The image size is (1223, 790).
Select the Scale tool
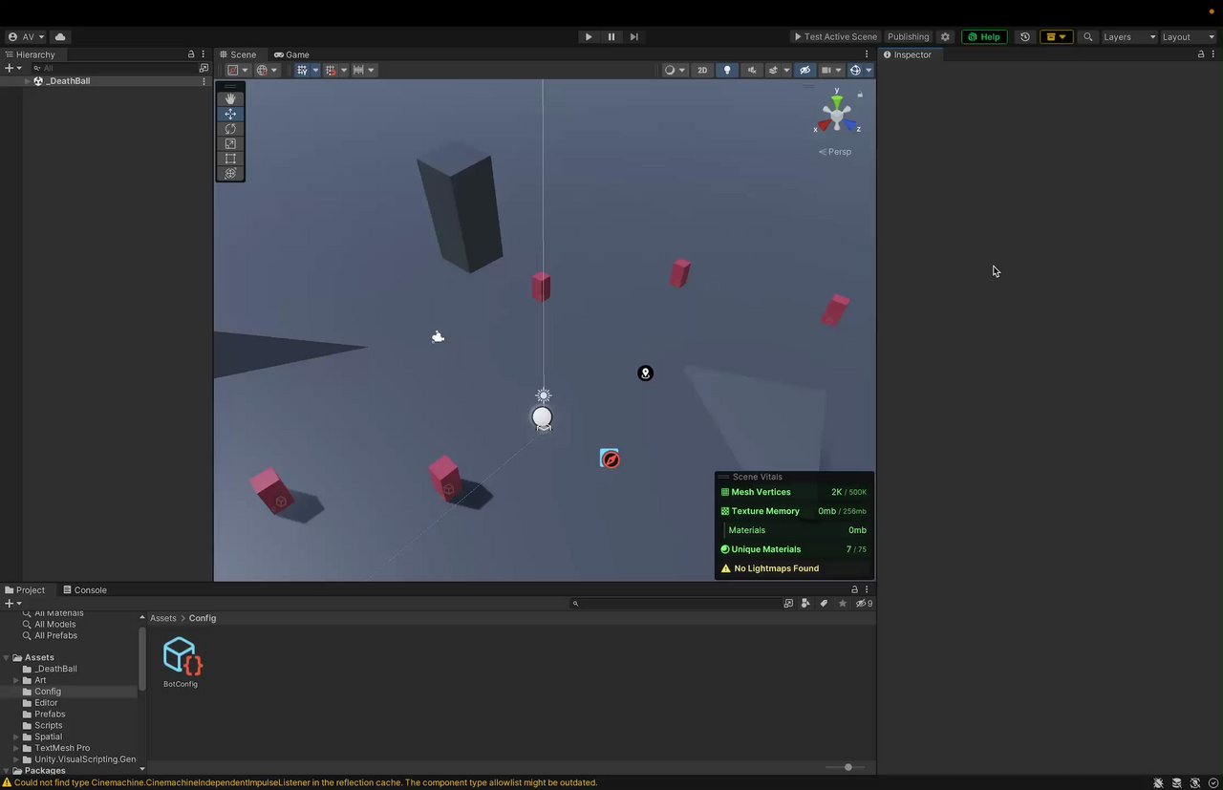pos(230,143)
